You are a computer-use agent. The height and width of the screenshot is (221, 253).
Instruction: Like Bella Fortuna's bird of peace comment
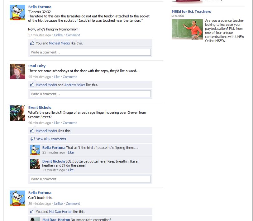click(71, 152)
